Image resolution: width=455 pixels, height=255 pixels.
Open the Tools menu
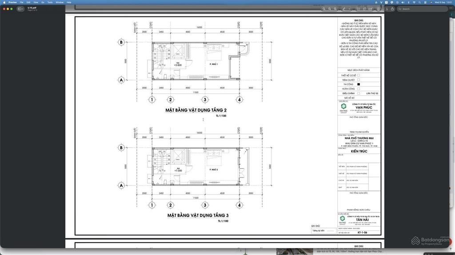tap(50, 2)
